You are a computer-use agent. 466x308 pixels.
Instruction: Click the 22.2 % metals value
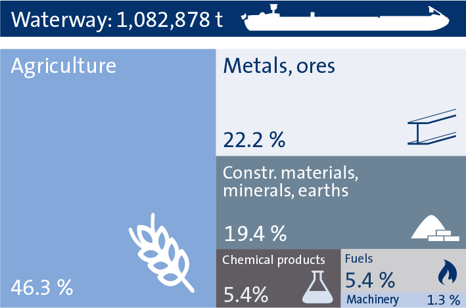click(x=254, y=140)
